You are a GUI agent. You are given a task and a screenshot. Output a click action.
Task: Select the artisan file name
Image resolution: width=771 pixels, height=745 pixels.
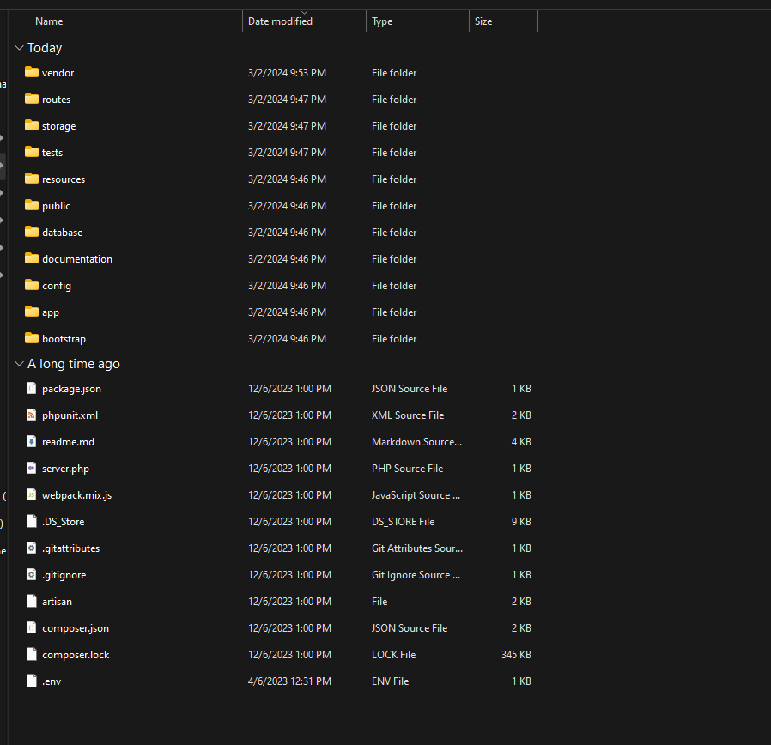[57, 602]
